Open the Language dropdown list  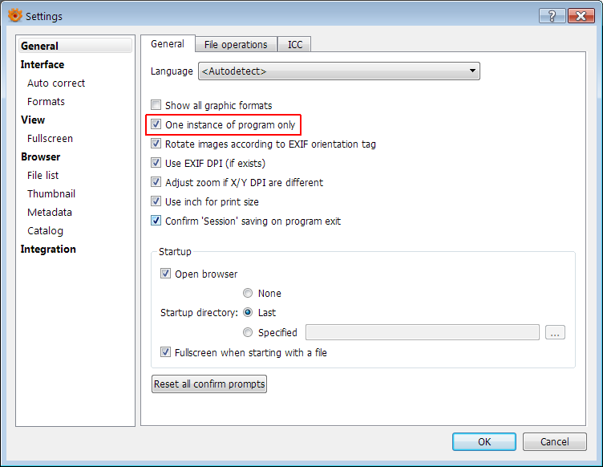[338, 71]
